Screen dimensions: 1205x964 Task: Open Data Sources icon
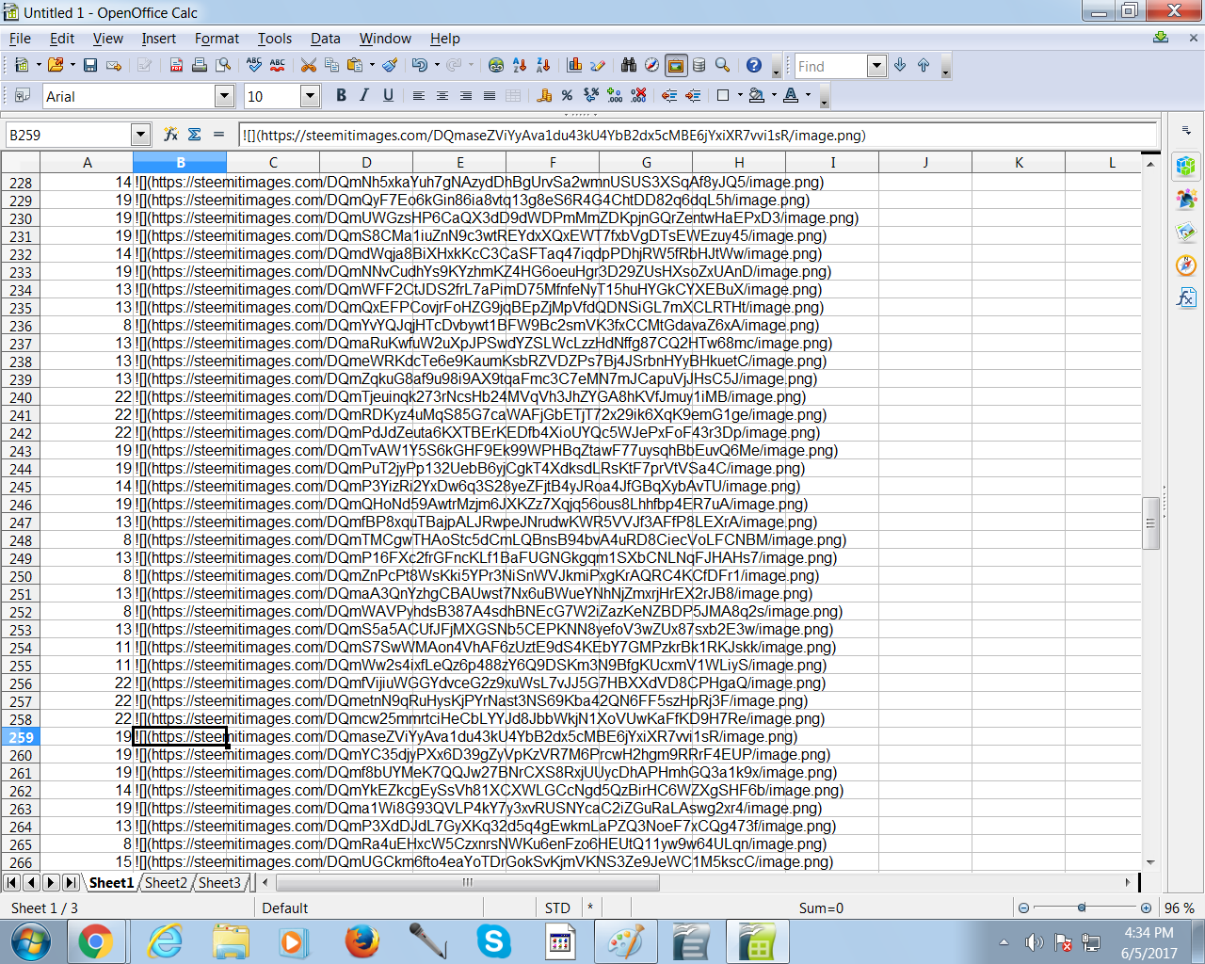point(699,65)
